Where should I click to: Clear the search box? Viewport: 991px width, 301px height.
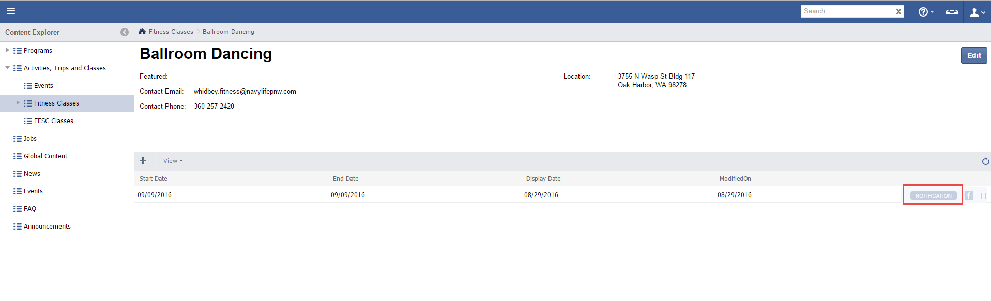(898, 11)
